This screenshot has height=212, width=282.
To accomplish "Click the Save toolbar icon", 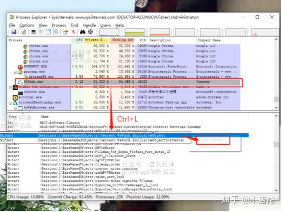I will pyautogui.click(x=14, y=32).
